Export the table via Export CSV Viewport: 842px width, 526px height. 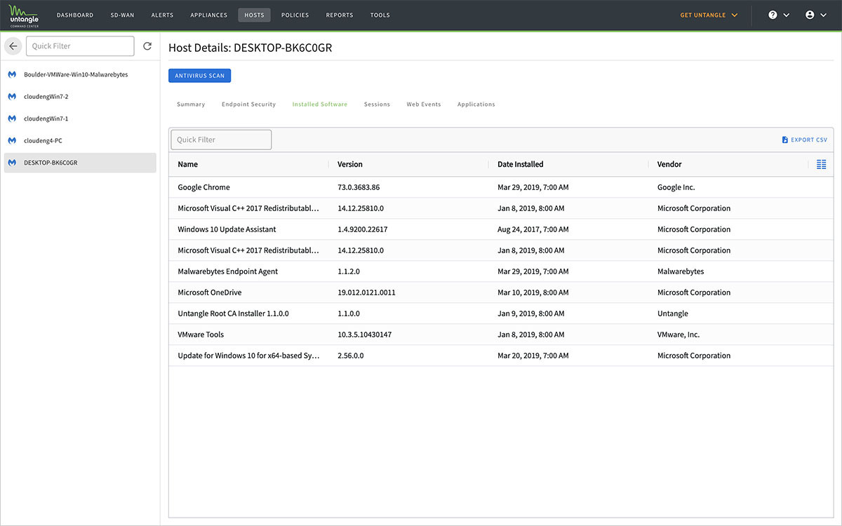805,140
